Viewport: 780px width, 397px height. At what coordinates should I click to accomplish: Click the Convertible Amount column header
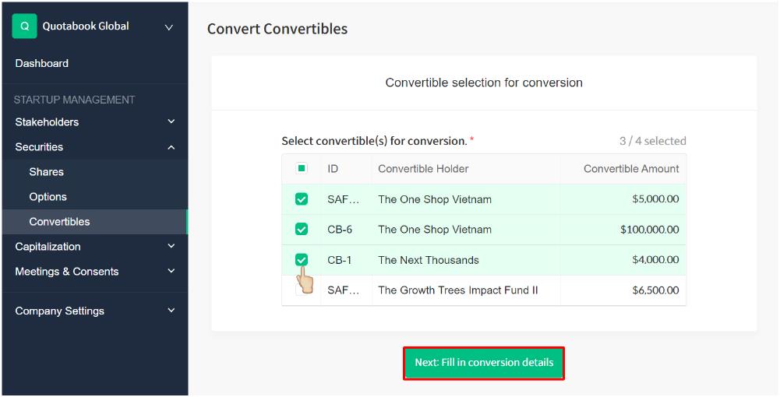[x=631, y=169]
